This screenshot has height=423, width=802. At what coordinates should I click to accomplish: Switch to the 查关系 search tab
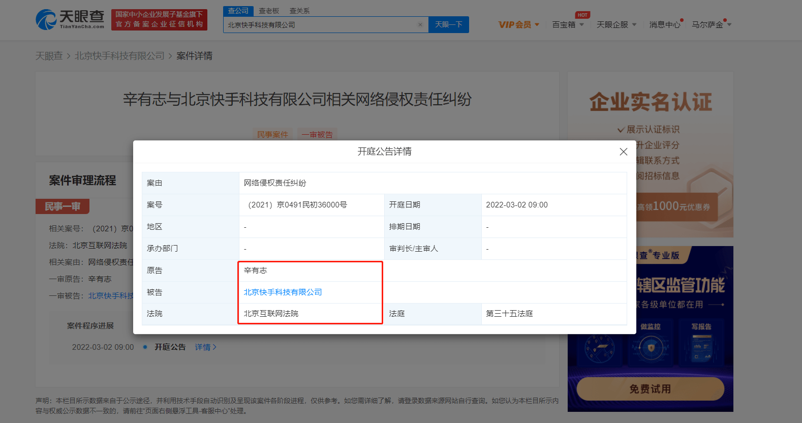tap(299, 11)
